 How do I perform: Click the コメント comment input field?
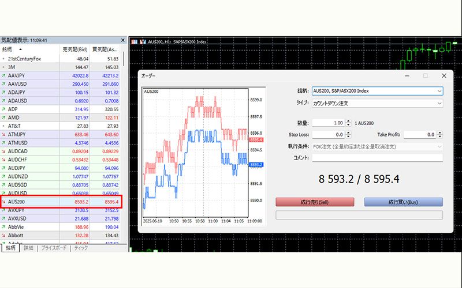pos(377,158)
